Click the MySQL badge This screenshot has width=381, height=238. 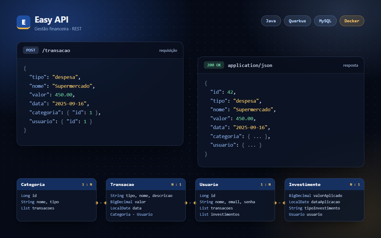(325, 21)
